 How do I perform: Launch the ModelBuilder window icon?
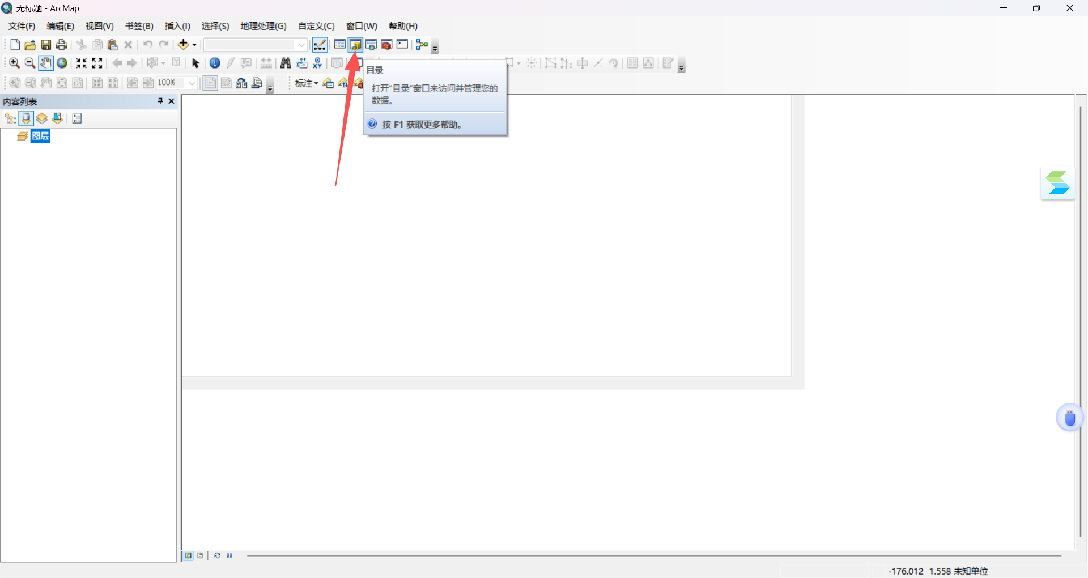tap(422, 45)
